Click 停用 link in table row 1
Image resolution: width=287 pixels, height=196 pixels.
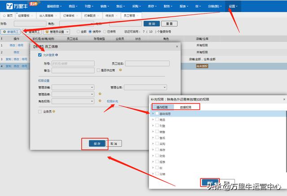pos(21,45)
